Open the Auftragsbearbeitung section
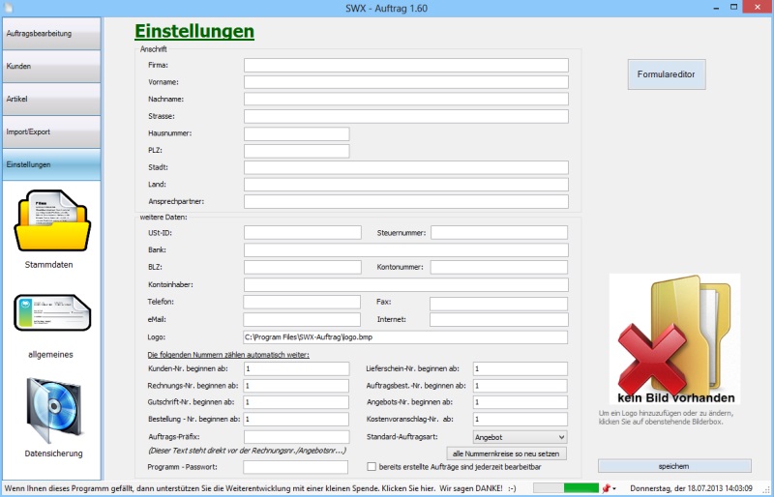The image size is (774, 497). 50,34
